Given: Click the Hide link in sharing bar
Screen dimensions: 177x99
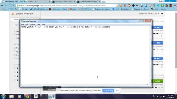Looking at the screenshot, I should click(118, 90).
